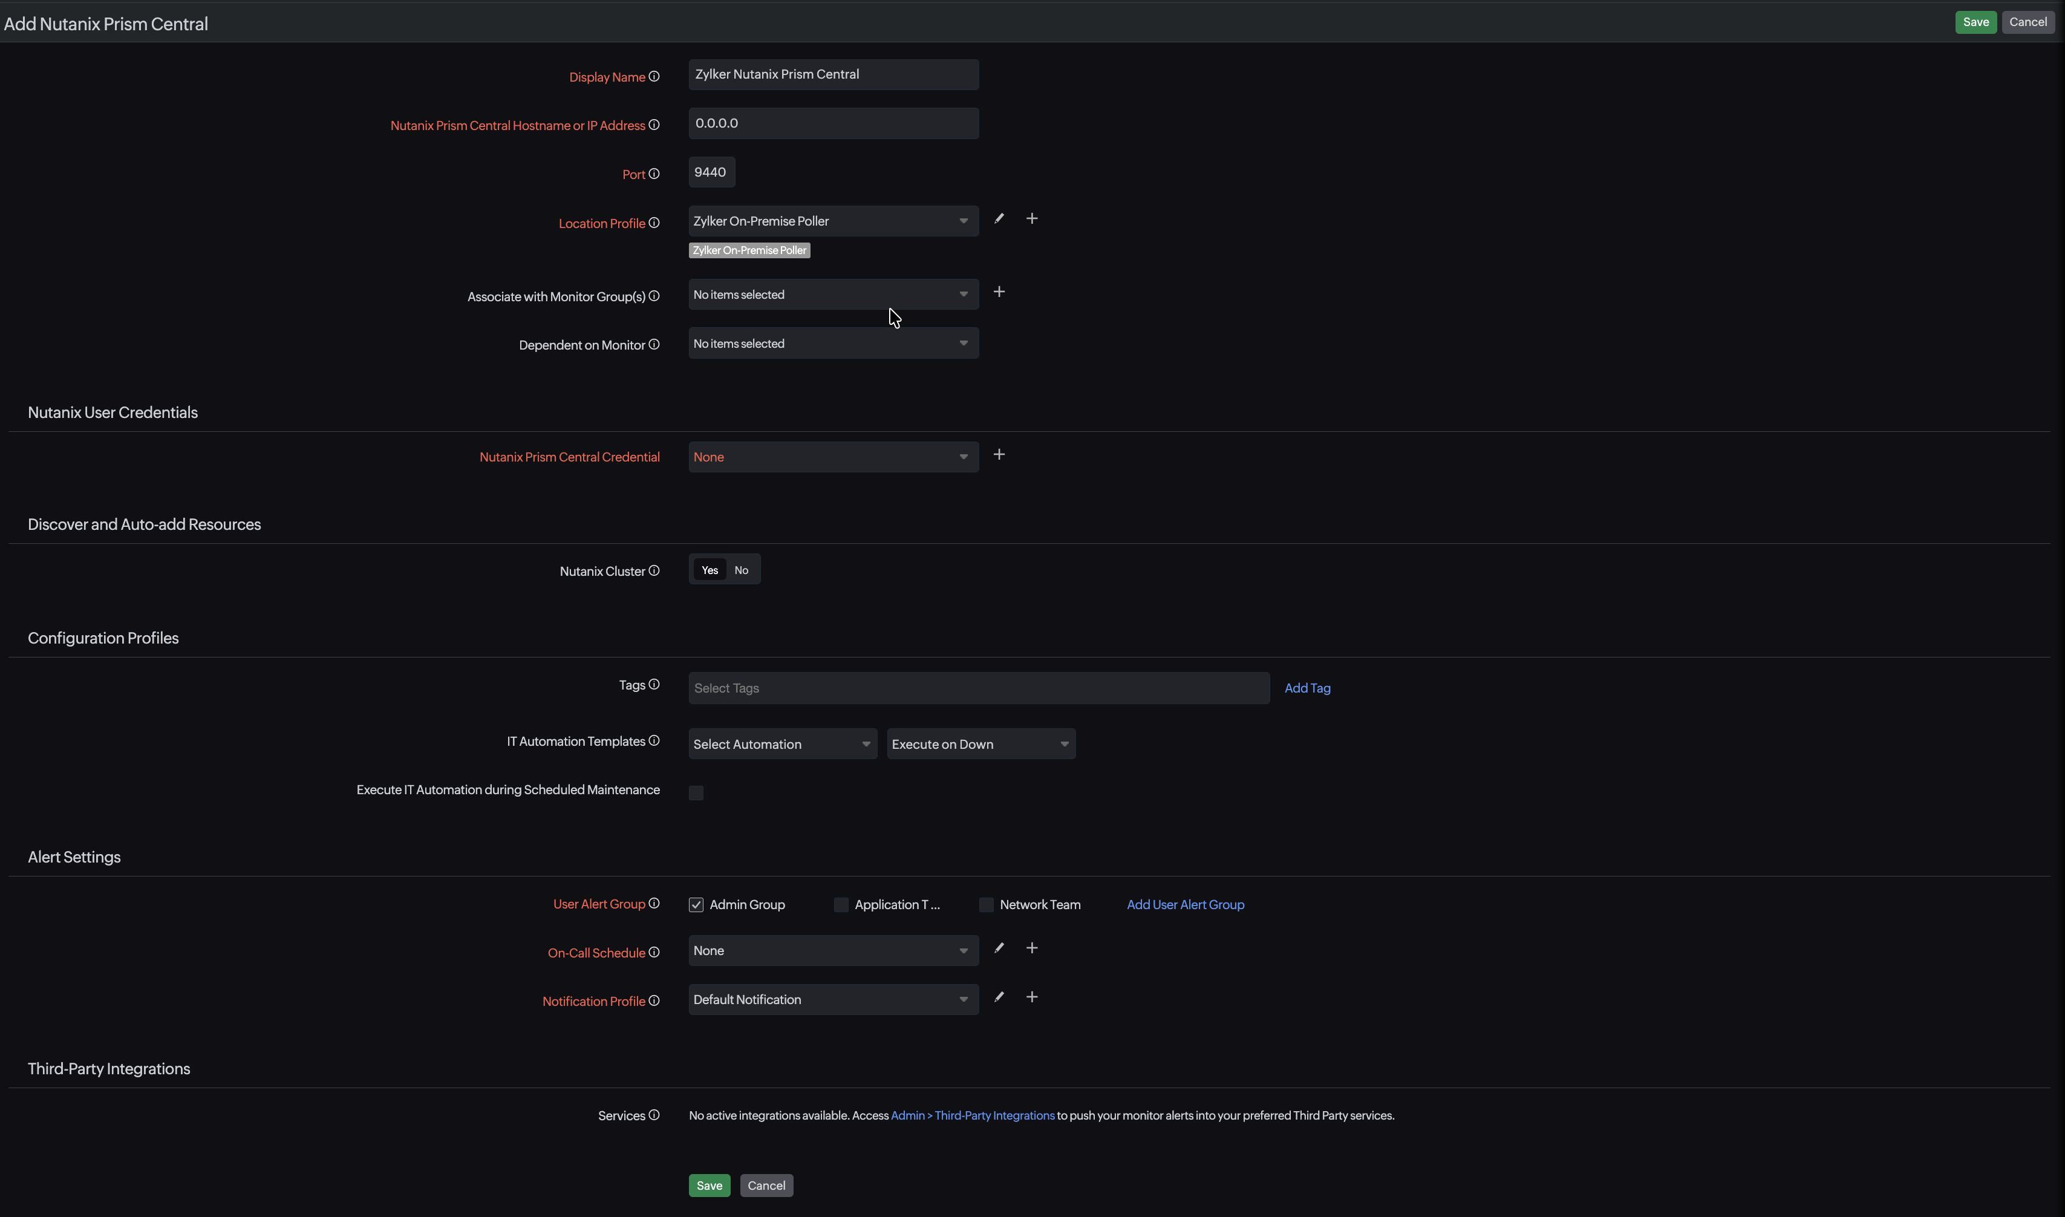Image resolution: width=2065 pixels, height=1217 pixels.
Task: Uncheck the Admin Group checkbox
Action: pyautogui.click(x=696, y=904)
